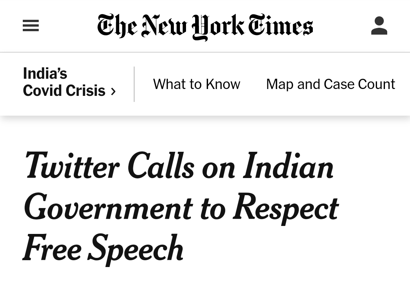The width and height of the screenshot is (410, 283).
Task: Go to Map and Case Count
Action: tap(330, 84)
